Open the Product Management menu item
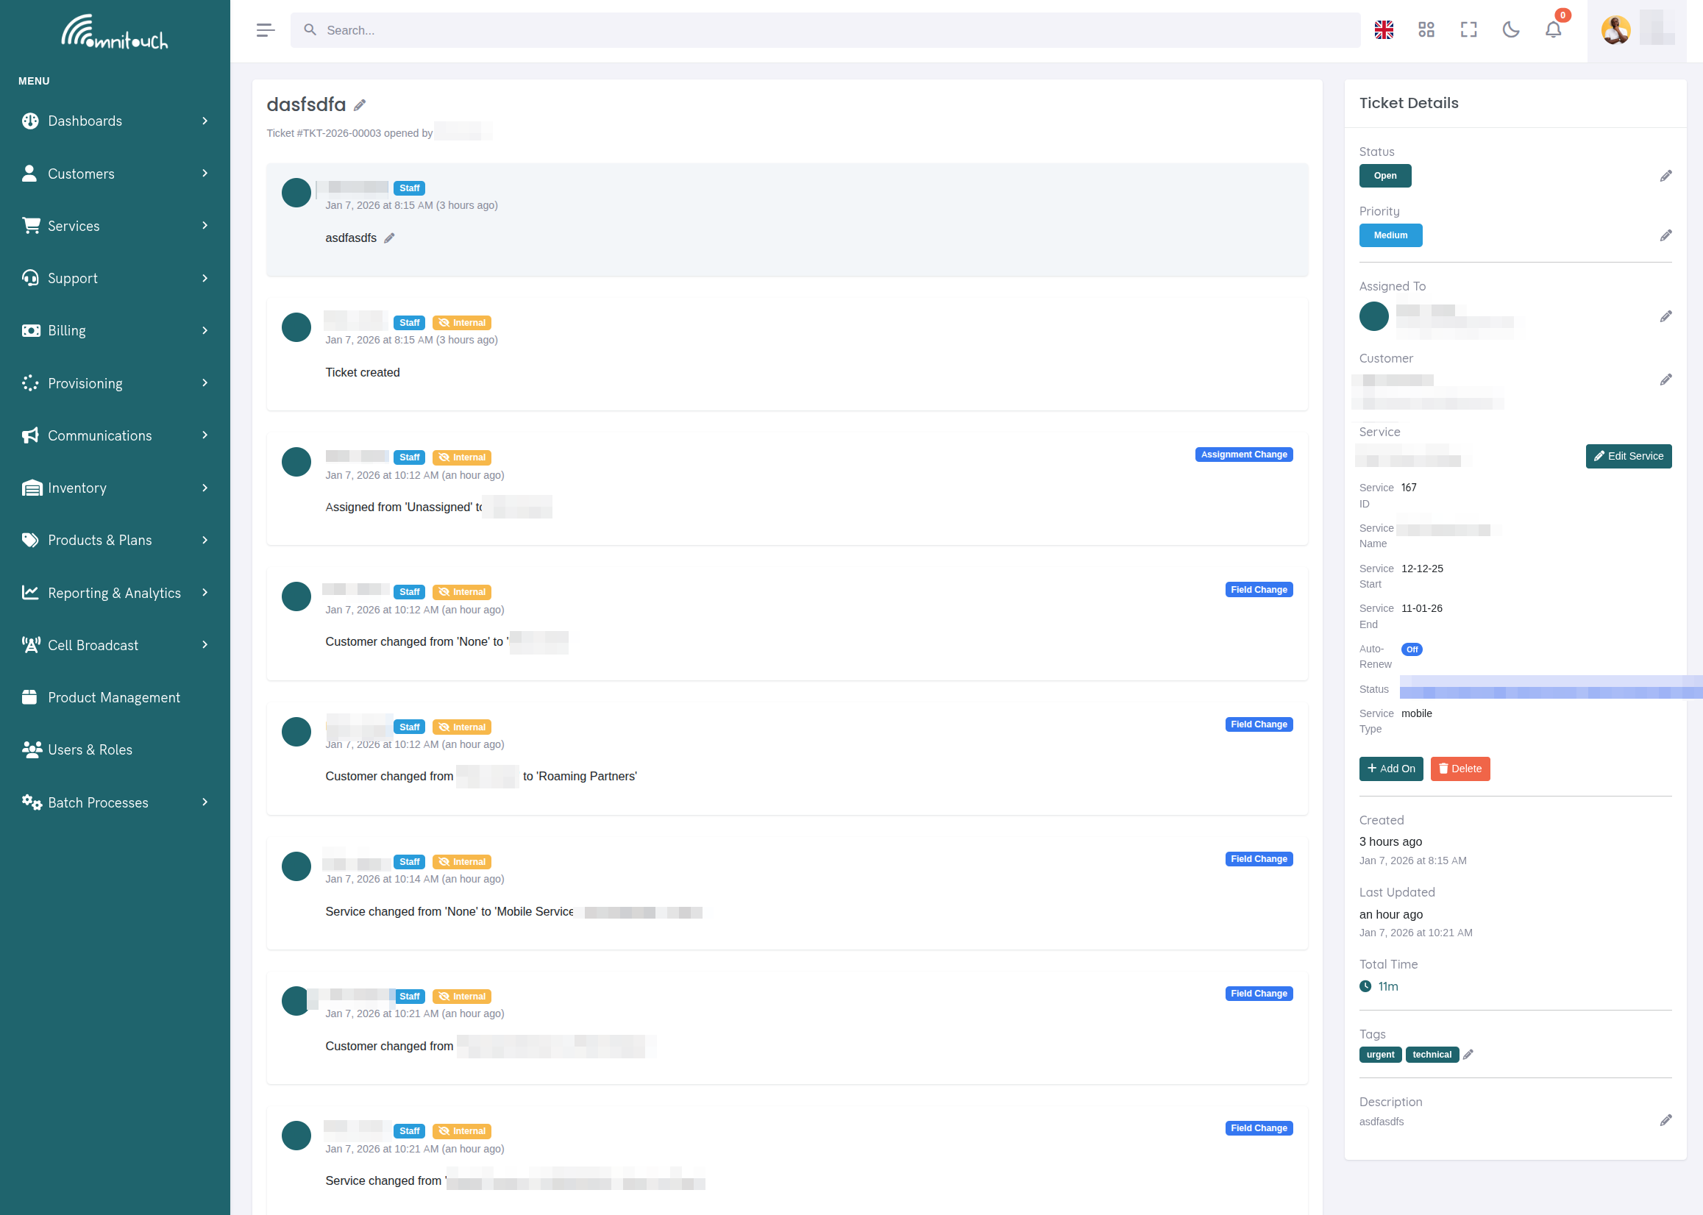Image resolution: width=1703 pixels, height=1215 pixels. (115, 697)
